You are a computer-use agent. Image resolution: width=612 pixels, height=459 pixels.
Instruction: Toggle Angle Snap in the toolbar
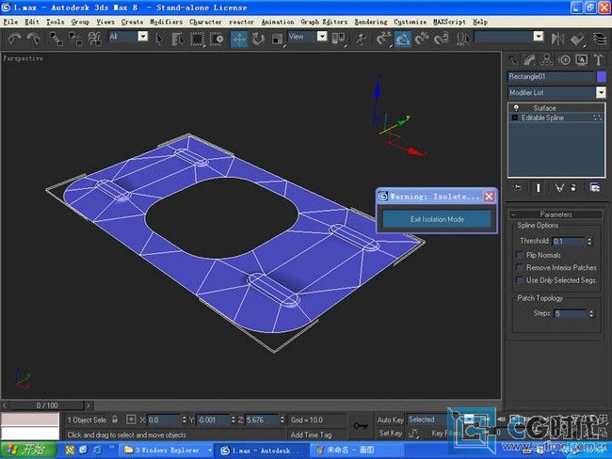(403, 39)
